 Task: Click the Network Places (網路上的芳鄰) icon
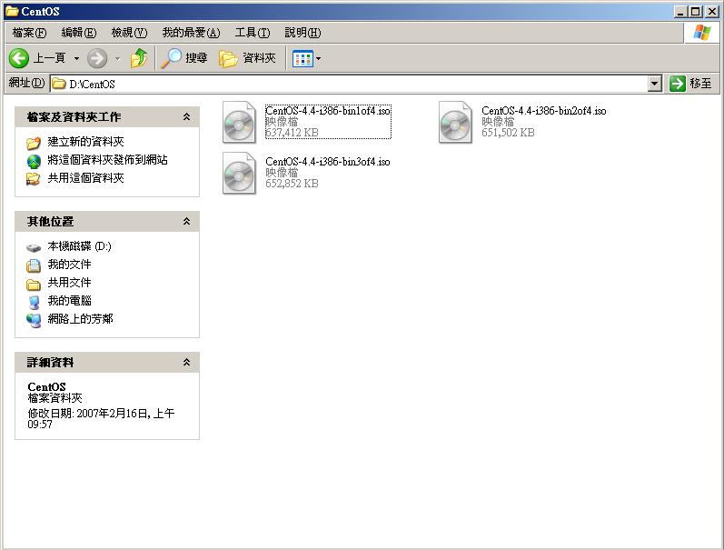(34, 320)
